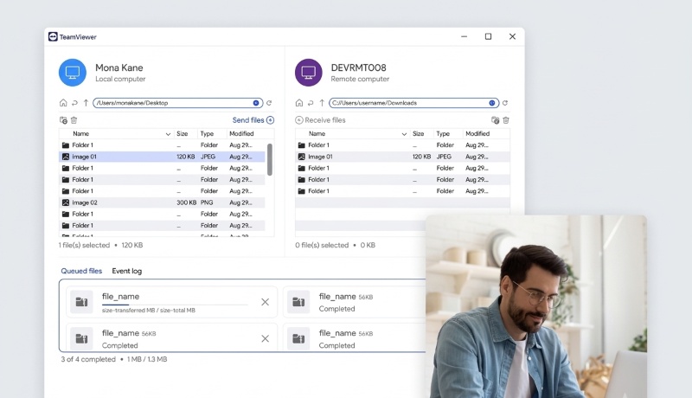Click the Image 02 picture icon in local list
This screenshot has width=692, height=398.
click(x=66, y=202)
